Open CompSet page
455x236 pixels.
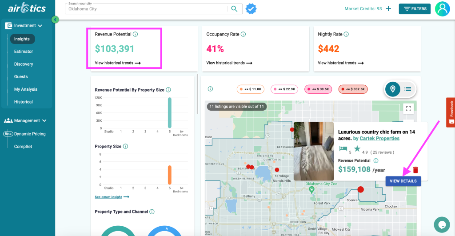[23, 147]
